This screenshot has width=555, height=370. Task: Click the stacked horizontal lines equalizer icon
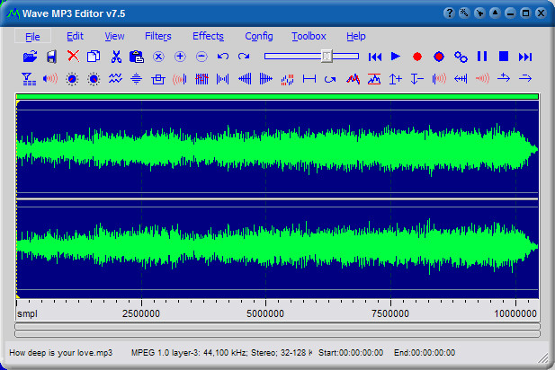coord(136,78)
